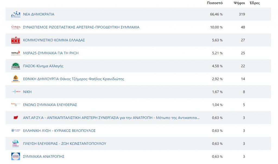This screenshot has height=164, width=278.
Task: Click the green ΠΑΣΟΚ sun logo
Action: tap(15, 66)
